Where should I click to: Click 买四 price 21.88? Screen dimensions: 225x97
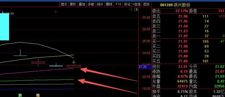[183, 56]
